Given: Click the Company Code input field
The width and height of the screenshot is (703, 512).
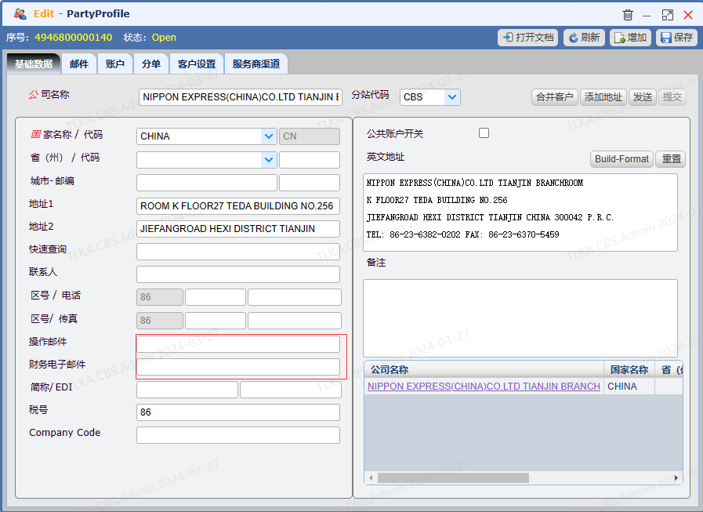Looking at the screenshot, I should tap(238, 435).
